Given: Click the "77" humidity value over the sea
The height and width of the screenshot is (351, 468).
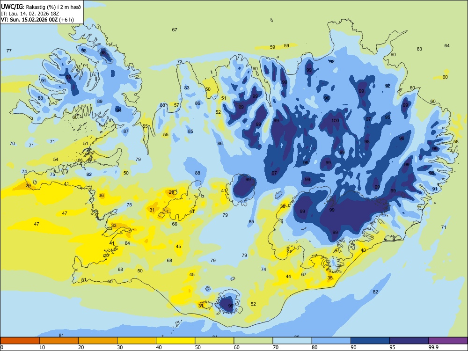Looking at the screenshot, I should tap(9, 51).
